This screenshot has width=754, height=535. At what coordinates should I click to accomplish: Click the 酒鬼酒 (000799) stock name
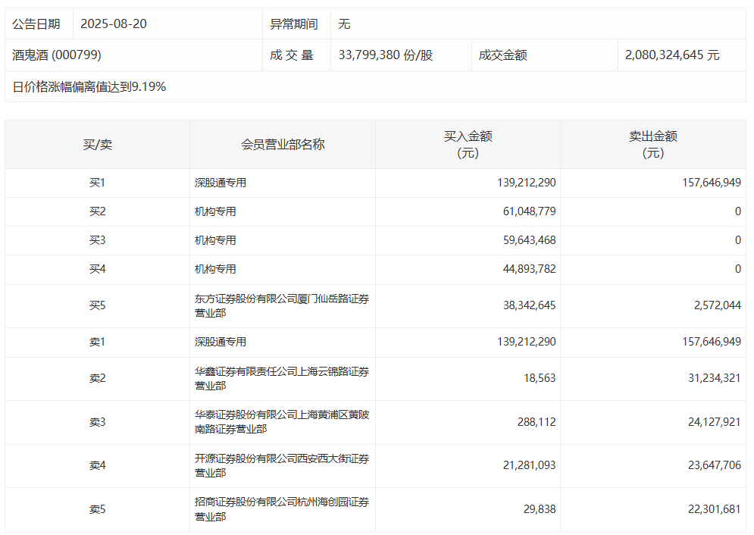(57, 55)
